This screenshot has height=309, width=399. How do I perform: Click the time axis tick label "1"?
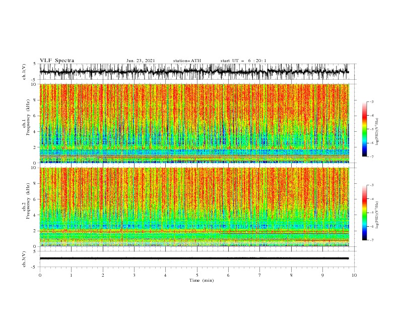pos(71,275)
